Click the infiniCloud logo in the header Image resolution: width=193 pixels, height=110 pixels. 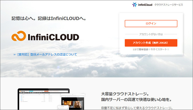click(142, 5)
